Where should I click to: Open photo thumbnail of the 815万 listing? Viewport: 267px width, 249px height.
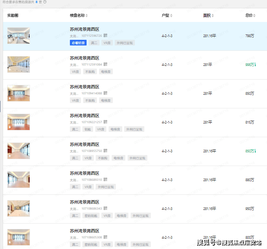pos(18,122)
